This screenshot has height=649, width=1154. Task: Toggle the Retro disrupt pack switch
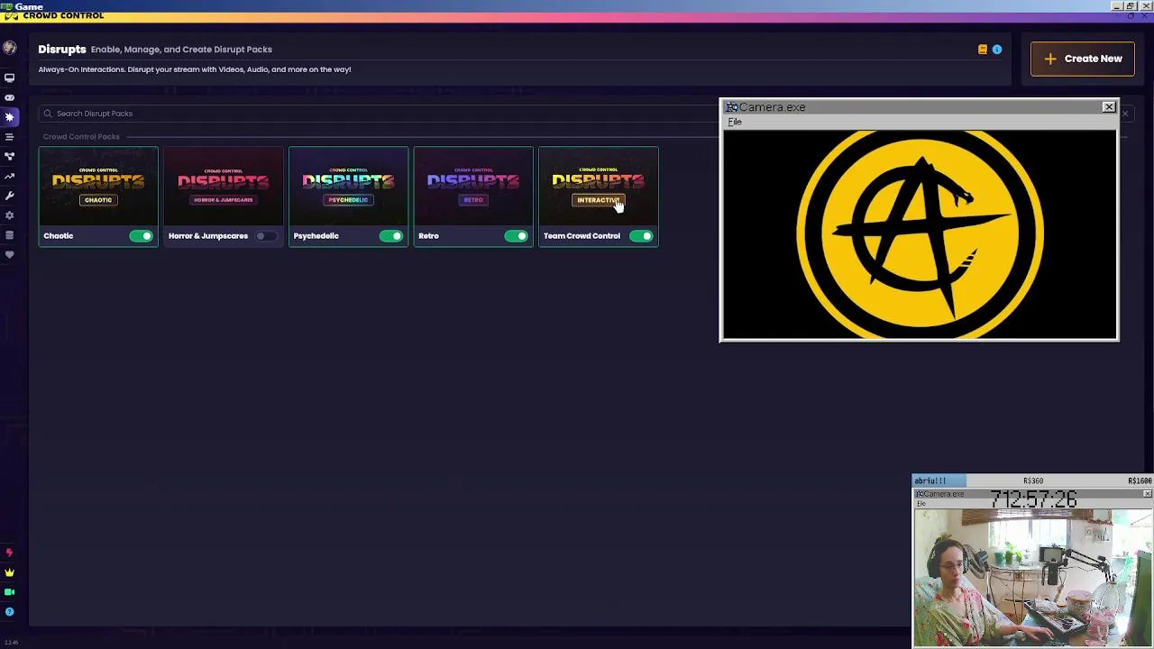coord(516,236)
